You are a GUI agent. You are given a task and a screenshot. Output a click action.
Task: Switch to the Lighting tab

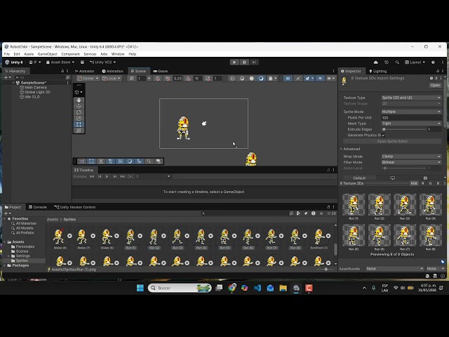point(377,71)
